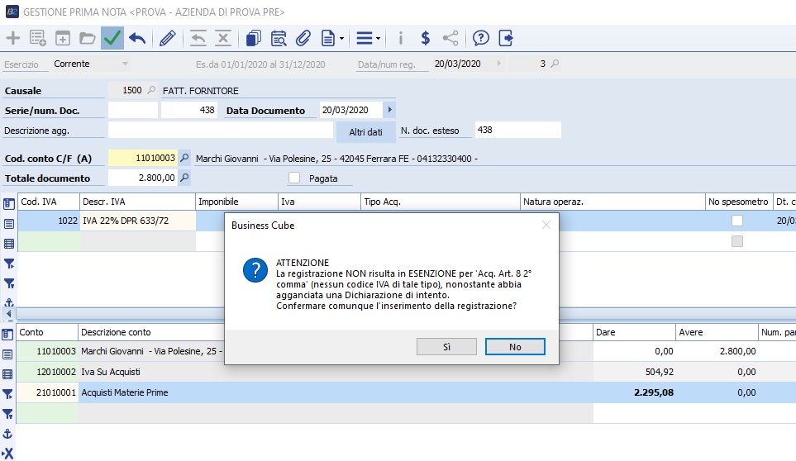Click the search icon beside registration number 3
Viewport: 796px width, 461px height.
(555, 64)
